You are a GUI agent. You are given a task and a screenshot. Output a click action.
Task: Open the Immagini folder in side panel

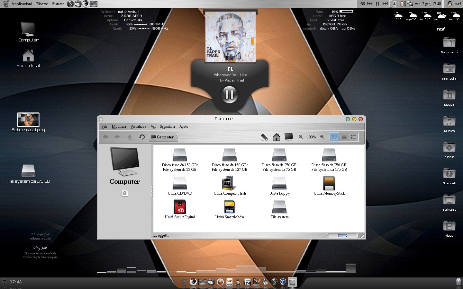[449, 72]
